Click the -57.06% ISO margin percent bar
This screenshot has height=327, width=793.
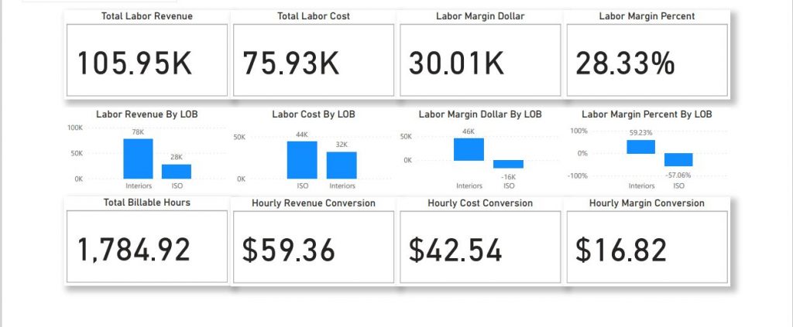[x=678, y=160]
